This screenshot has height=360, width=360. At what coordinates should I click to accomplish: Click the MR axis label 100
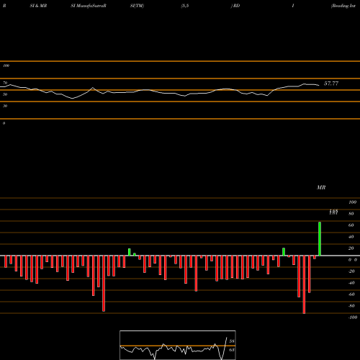(352, 202)
